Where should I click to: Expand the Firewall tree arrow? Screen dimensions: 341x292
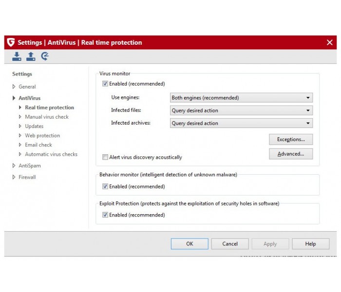click(x=14, y=177)
